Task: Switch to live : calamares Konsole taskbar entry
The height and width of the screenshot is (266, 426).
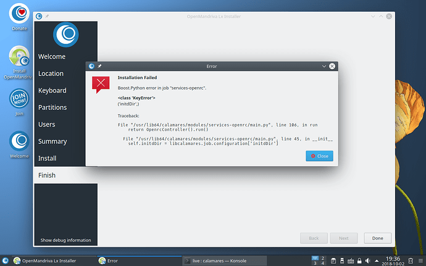Action: point(224,261)
